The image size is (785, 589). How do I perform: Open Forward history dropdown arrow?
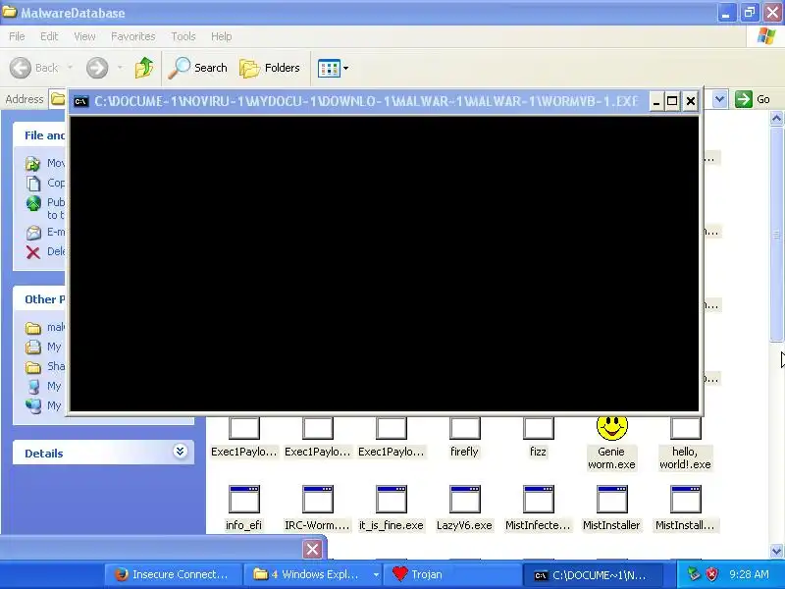(120, 68)
